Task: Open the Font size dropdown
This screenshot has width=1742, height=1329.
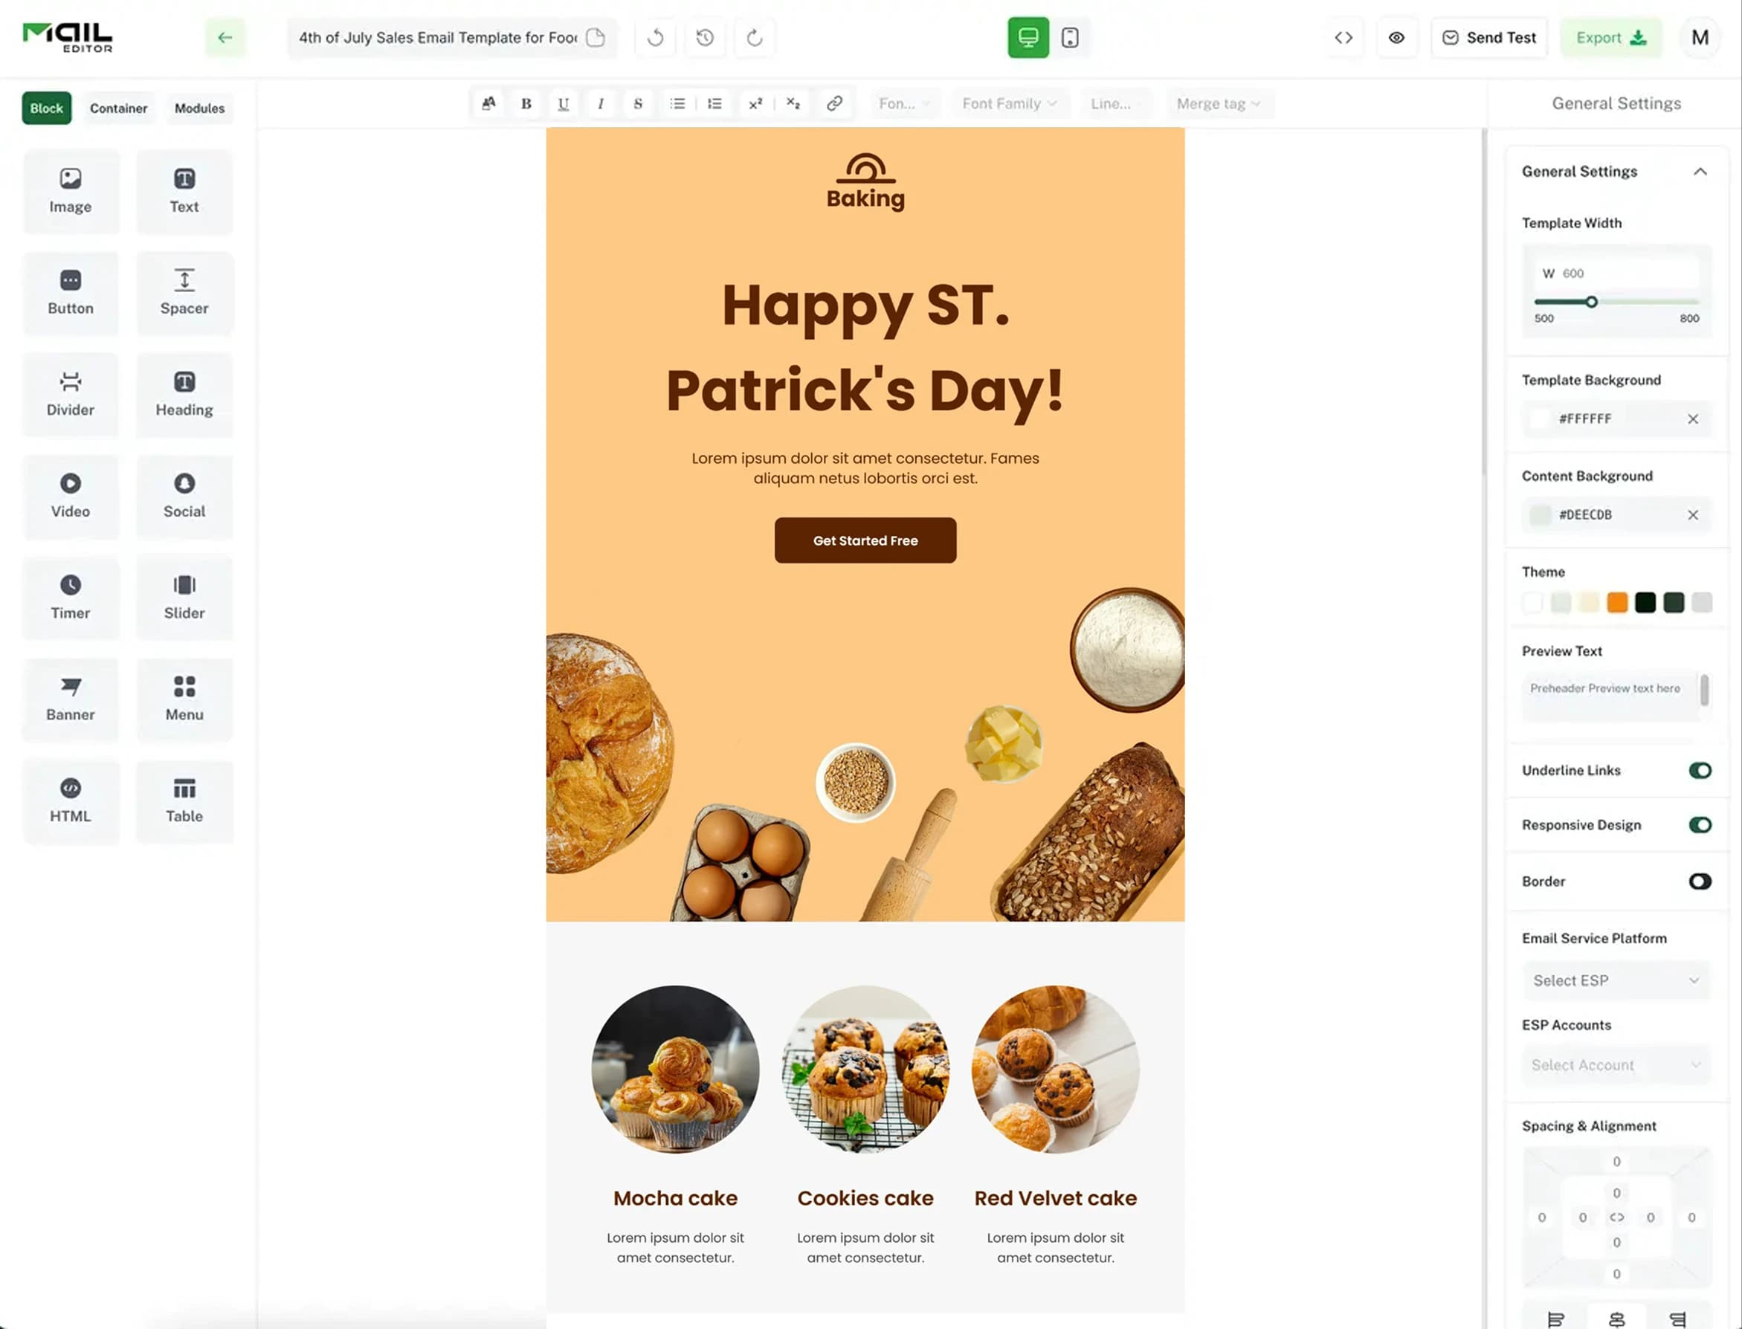Action: click(x=905, y=103)
